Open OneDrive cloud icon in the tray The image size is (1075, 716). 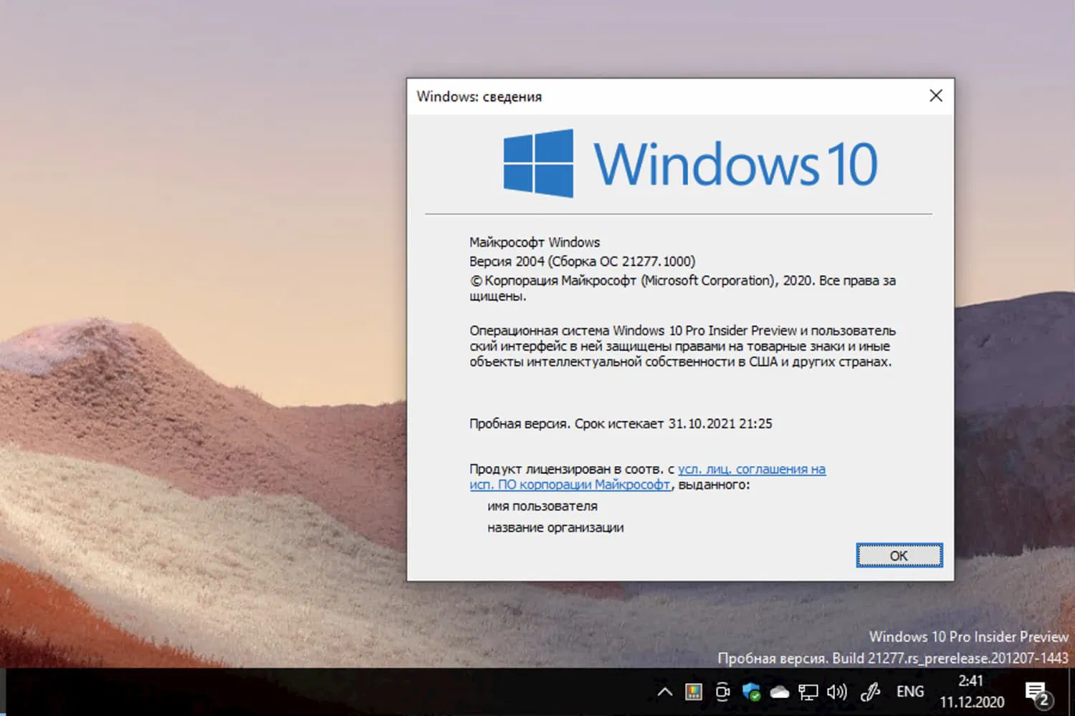point(780,692)
